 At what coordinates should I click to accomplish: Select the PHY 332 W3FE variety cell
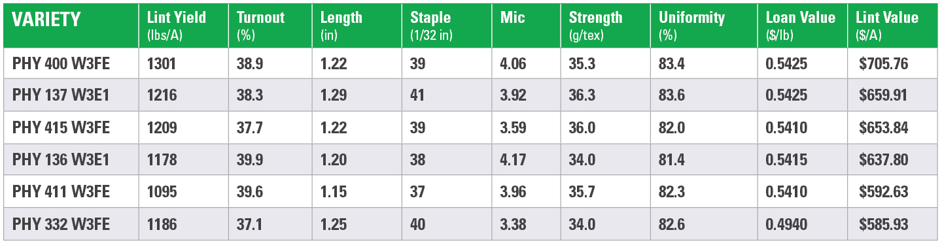pyautogui.click(x=61, y=224)
